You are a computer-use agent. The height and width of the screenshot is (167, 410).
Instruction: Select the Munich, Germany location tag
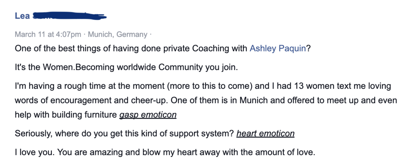click(118, 34)
